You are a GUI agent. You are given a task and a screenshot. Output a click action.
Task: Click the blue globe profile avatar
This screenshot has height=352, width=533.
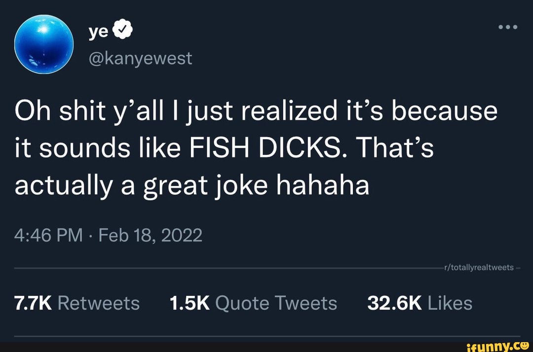(44, 44)
